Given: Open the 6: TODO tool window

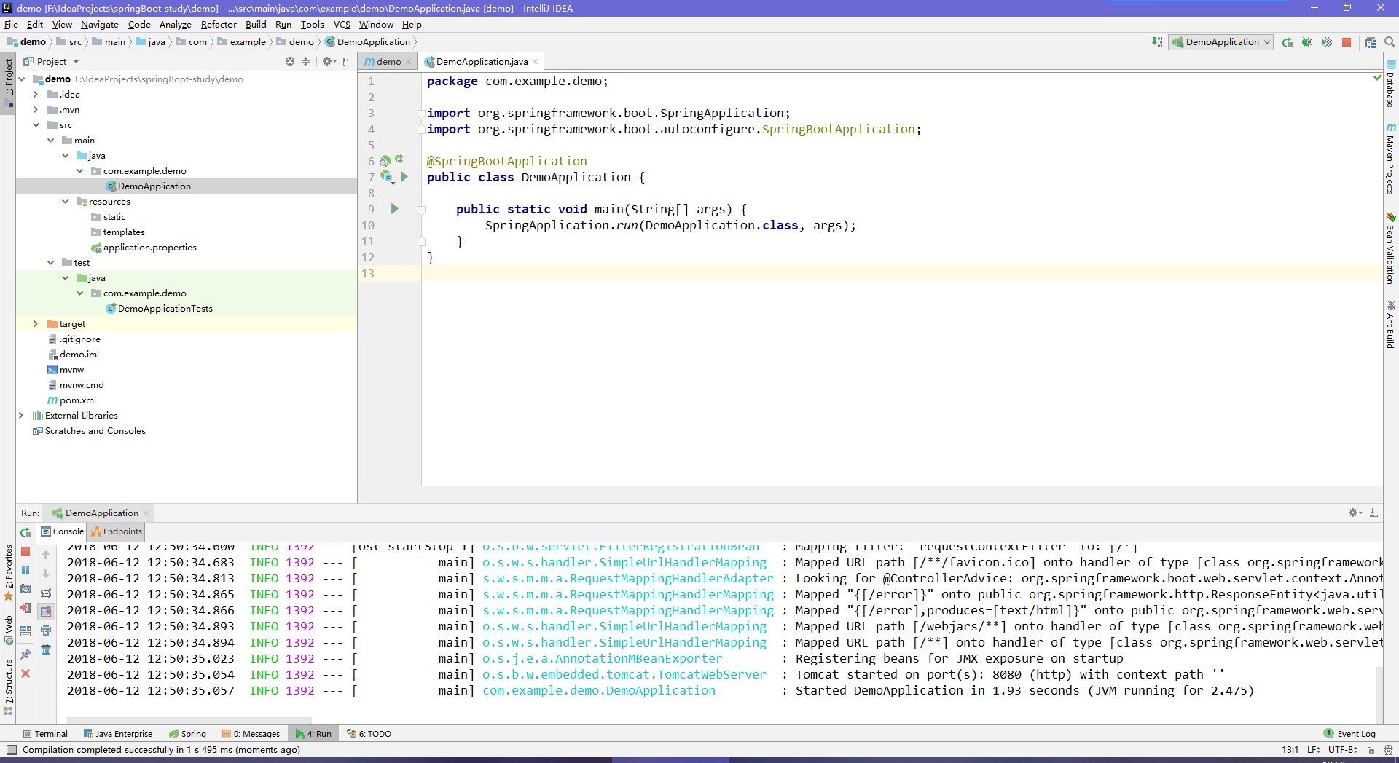Looking at the screenshot, I should coord(369,734).
